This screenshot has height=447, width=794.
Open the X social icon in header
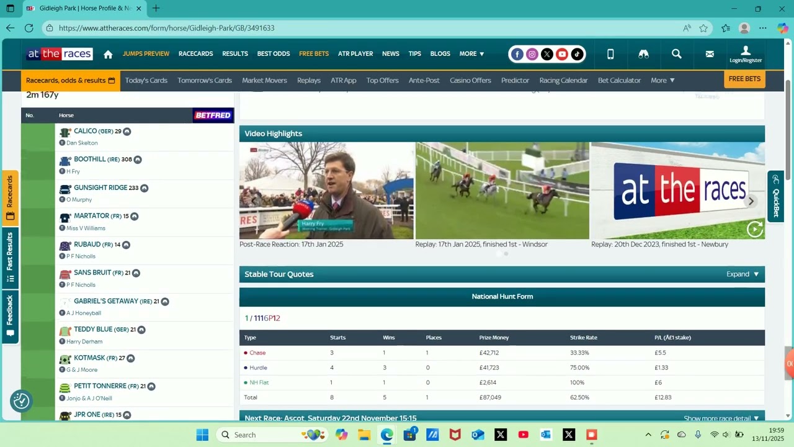pyautogui.click(x=547, y=54)
